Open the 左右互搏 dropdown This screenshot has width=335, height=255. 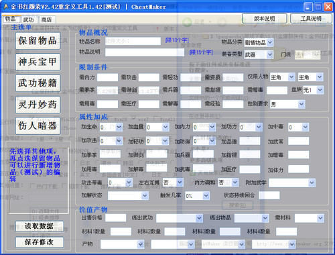pyautogui.click(x=173, y=183)
